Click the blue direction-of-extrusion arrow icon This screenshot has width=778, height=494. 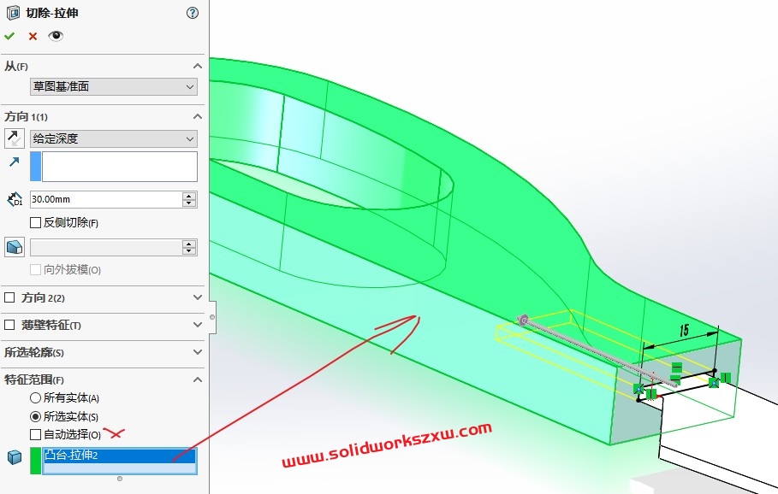pos(15,162)
